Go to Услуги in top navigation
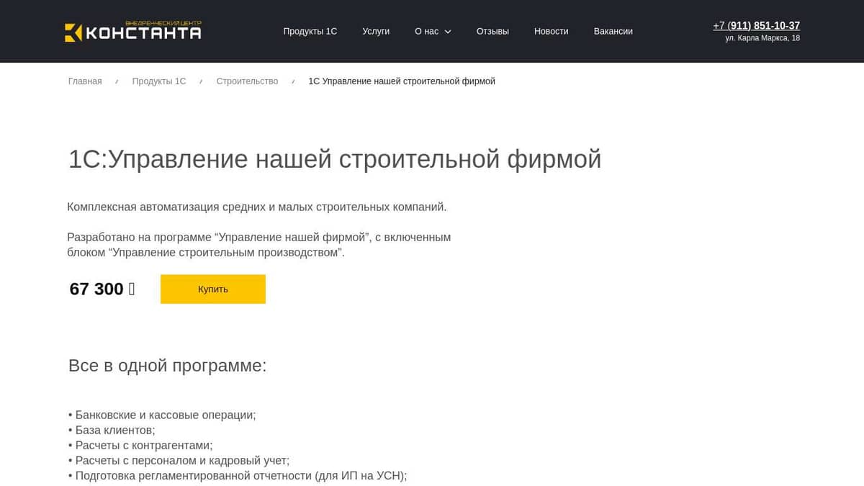This screenshot has height=486, width=864. pos(376,31)
